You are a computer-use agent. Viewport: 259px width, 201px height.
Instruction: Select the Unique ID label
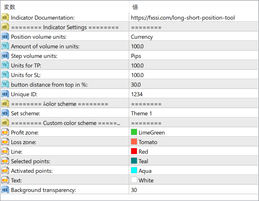pyautogui.click(x=24, y=94)
